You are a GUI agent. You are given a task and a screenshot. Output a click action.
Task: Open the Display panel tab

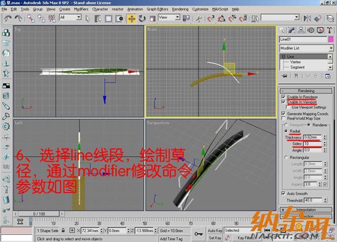click(320, 30)
